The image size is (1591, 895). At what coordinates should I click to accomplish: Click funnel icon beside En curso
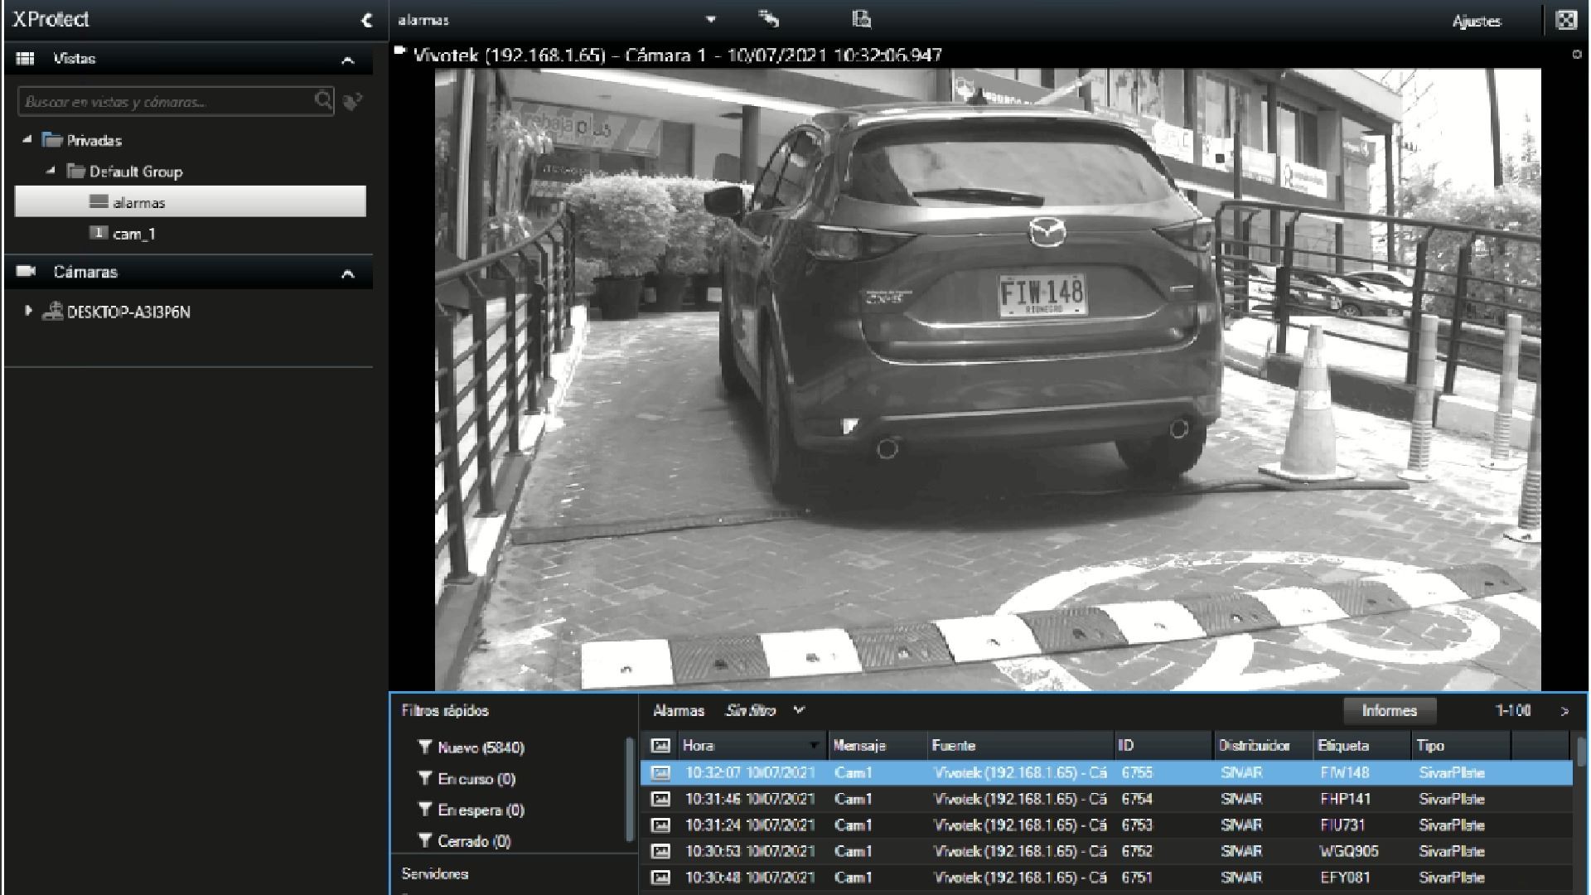click(x=425, y=778)
